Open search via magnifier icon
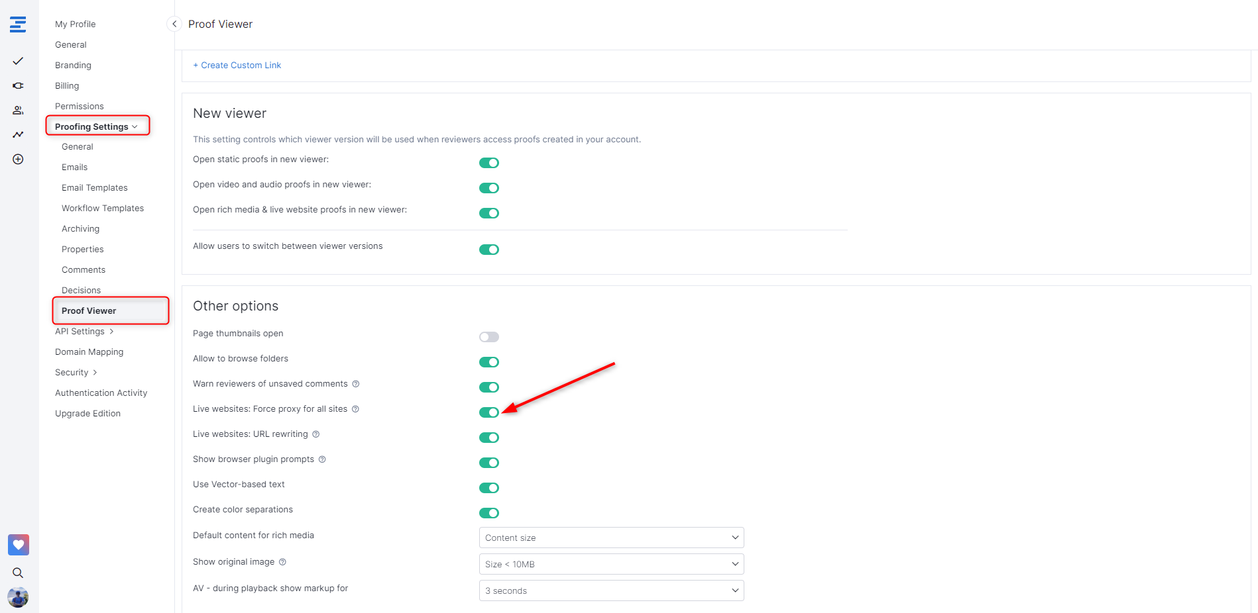The width and height of the screenshot is (1258, 613). (18, 573)
